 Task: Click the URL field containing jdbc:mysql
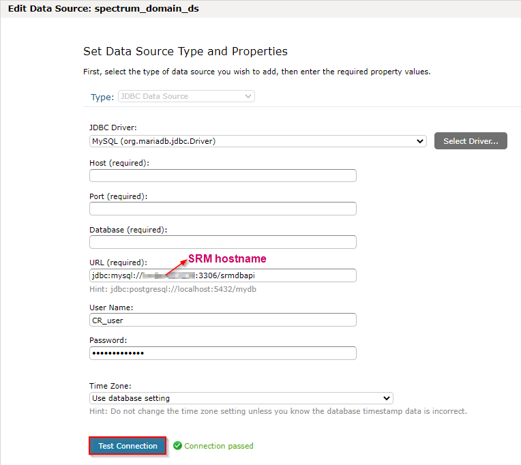pos(222,275)
